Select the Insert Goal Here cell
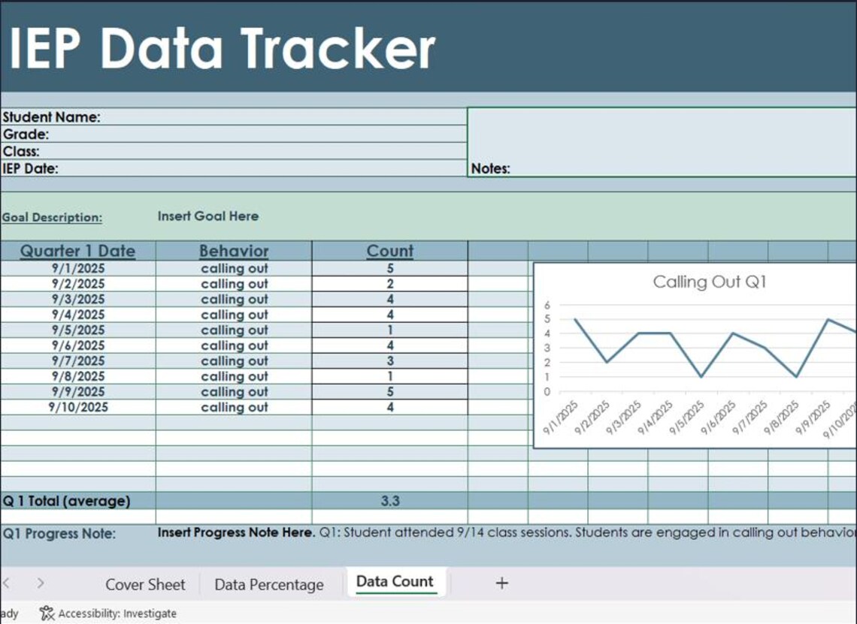The height and width of the screenshot is (624, 857). (x=207, y=216)
